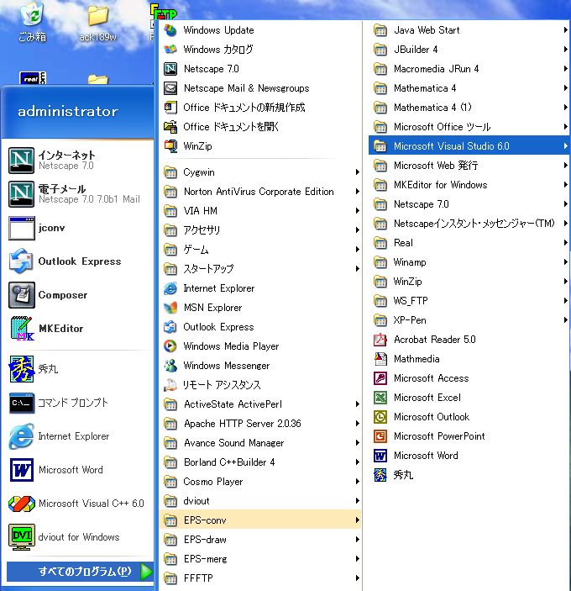Click the administrator user name header

(x=68, y=111)
